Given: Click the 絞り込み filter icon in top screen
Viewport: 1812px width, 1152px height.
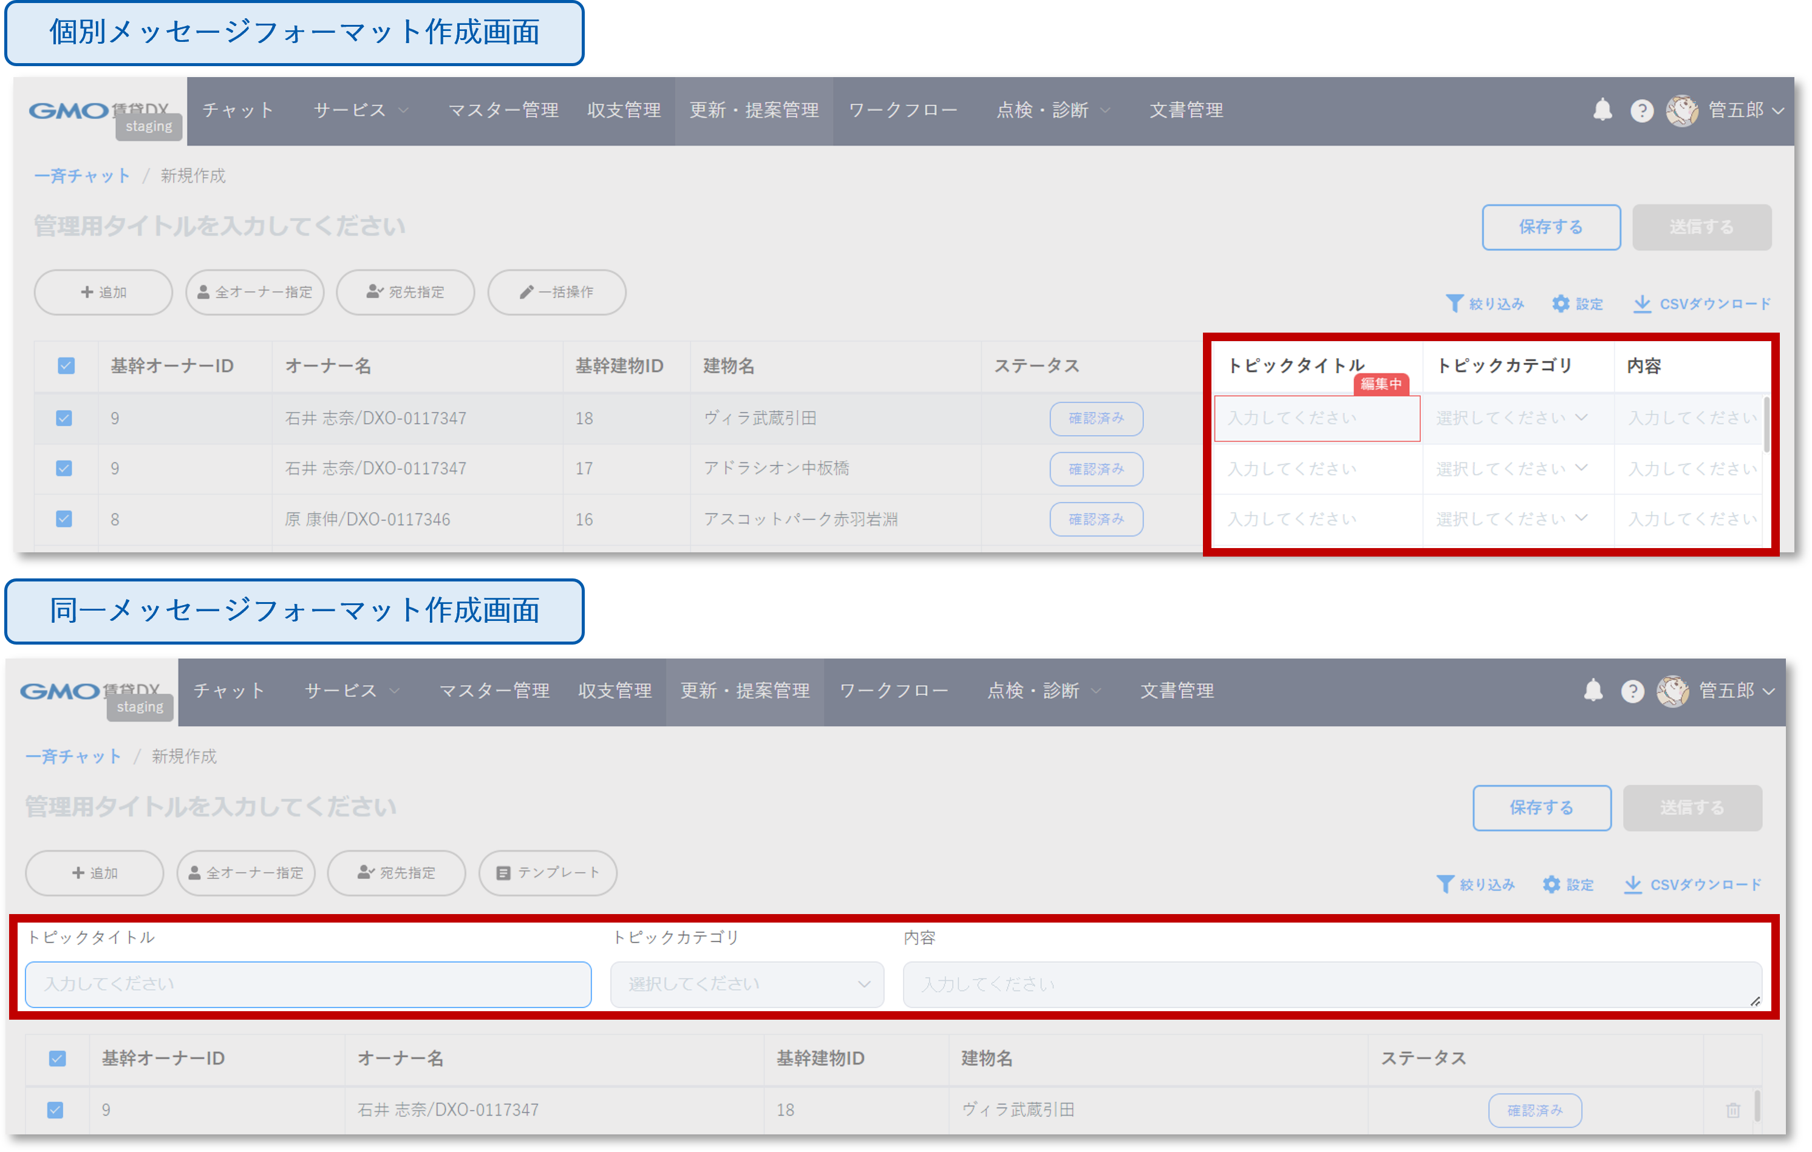Looking at the screenshot, I should coord(1454,304).
